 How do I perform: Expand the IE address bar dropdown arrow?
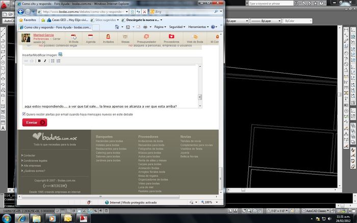pyautogui.click(x=127, y=12)
